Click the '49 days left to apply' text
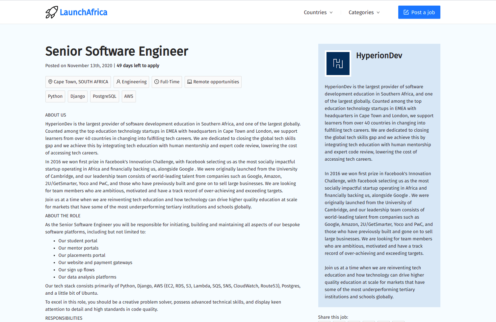The image size is (496, 322). click(138, 66)
